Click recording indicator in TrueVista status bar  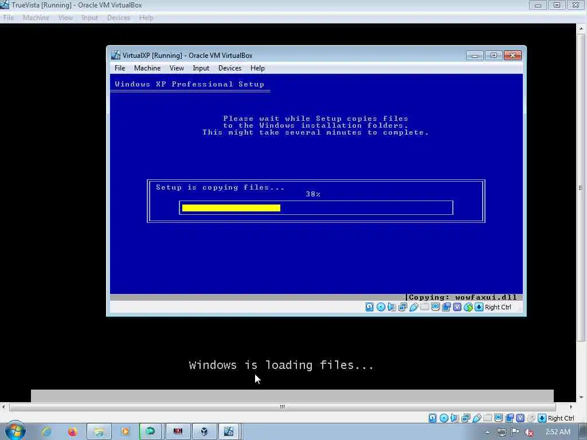coord(510,418)
